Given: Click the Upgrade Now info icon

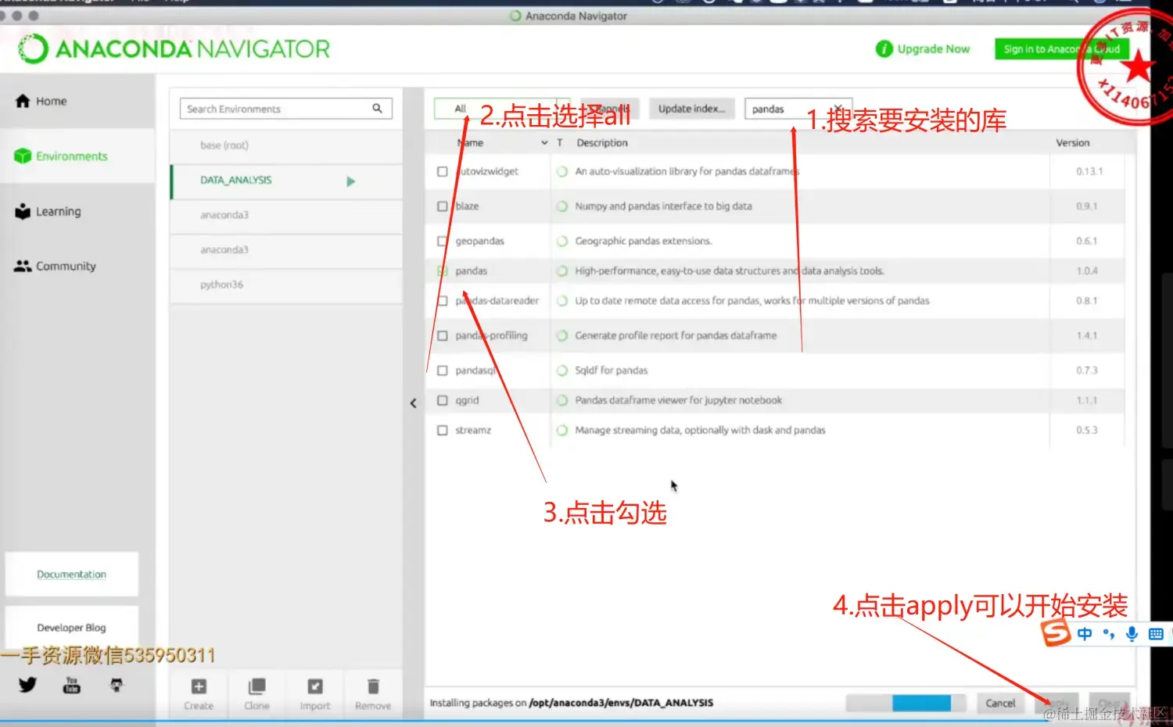Looking at the screenshot, I should [x=884, y=48].
